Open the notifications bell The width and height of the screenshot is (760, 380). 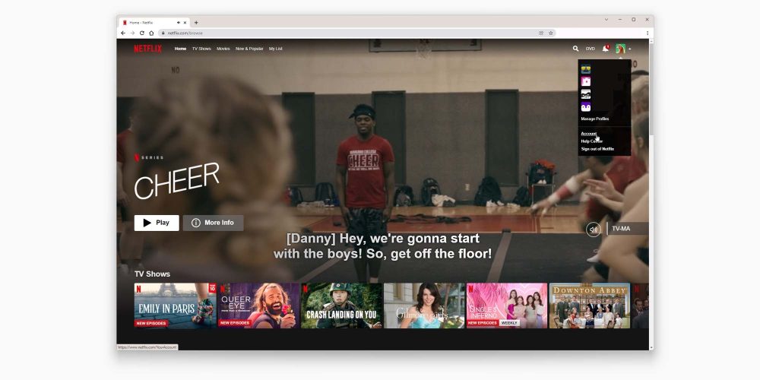606,49
